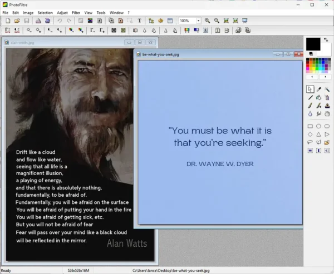Select the Advanced paintbrush tool
Viewport: 334px width, 274px height.
point(318,106)
